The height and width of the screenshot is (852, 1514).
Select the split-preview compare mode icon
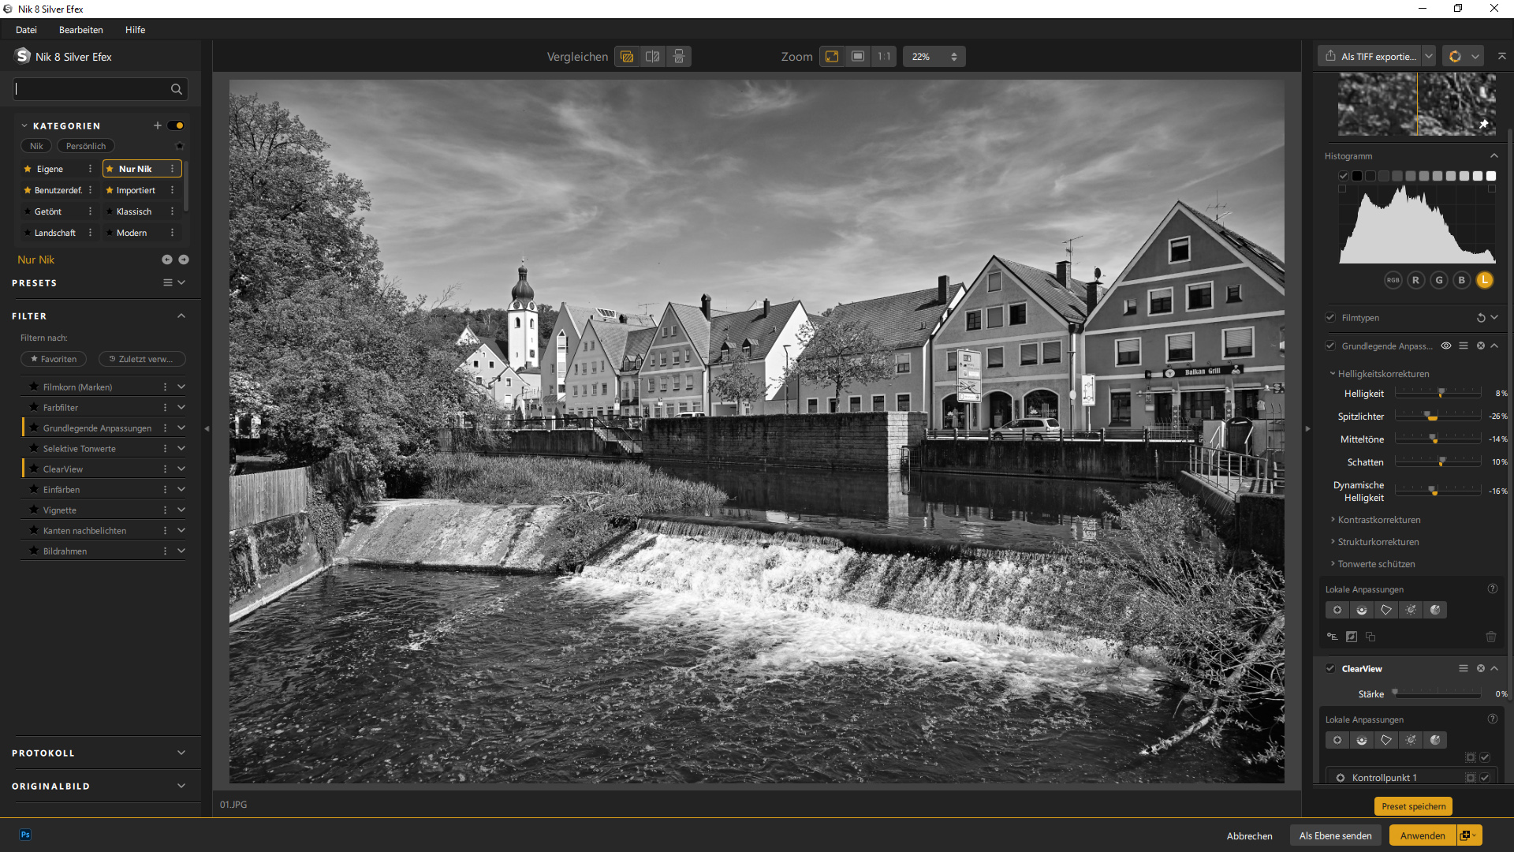coord(652,57)
